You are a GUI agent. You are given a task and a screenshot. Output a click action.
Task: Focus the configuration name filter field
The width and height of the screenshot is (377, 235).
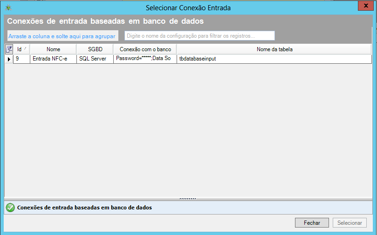tap(199, 36)
